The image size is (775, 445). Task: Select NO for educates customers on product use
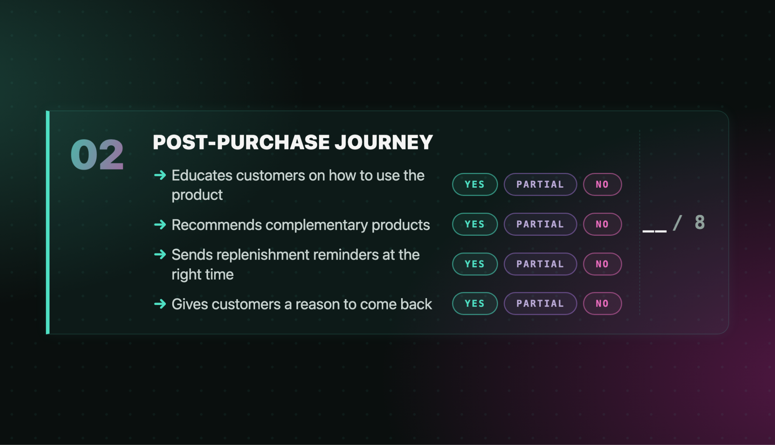(x=602, y=184)
